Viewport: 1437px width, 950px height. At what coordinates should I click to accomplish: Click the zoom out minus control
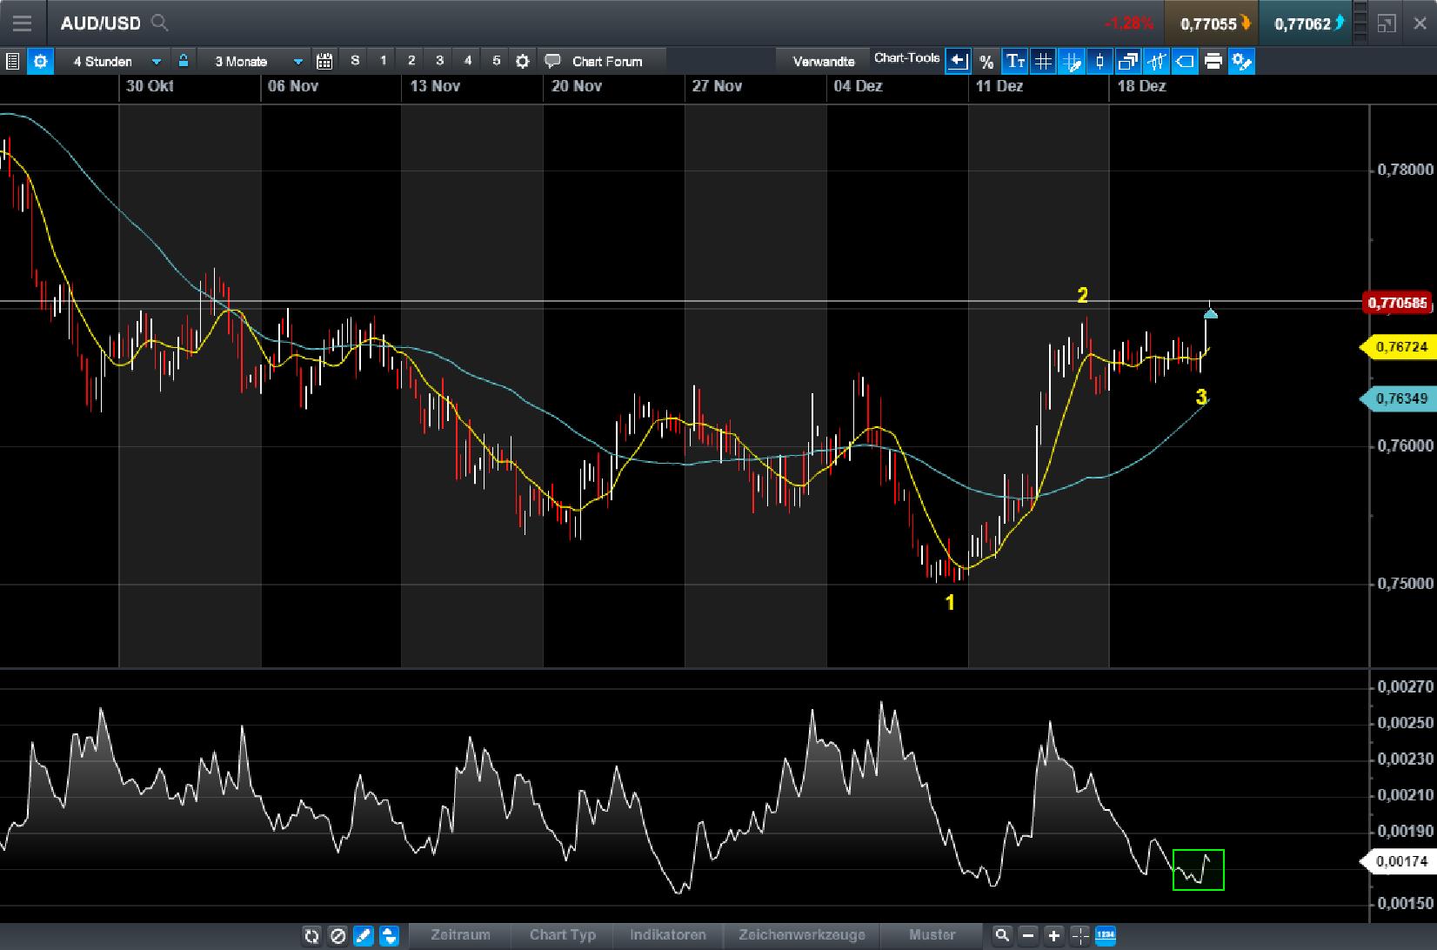[x=1028, y=937]
